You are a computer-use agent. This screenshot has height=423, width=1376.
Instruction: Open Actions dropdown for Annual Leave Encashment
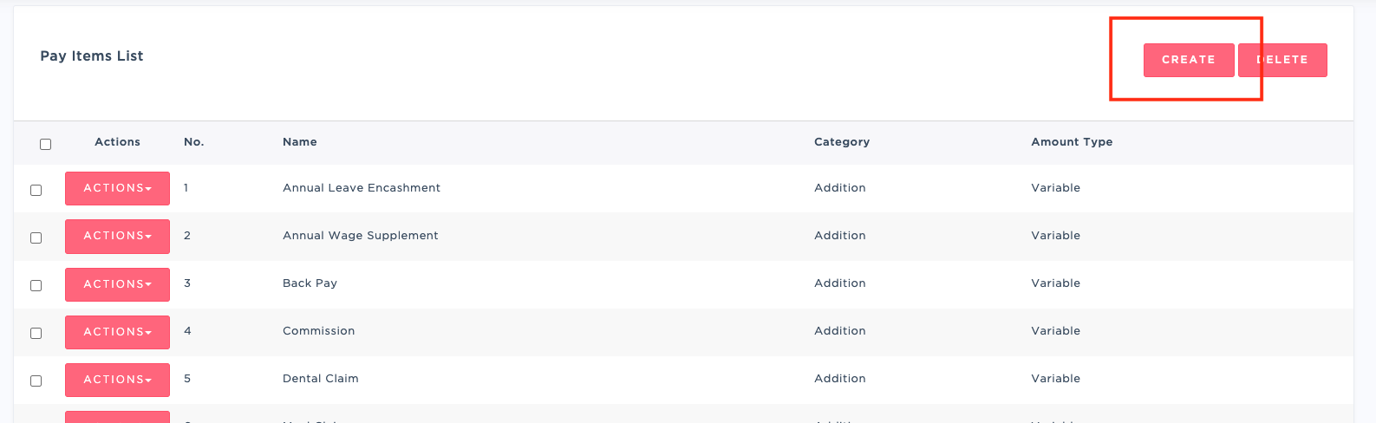click(x=117, y=188)
